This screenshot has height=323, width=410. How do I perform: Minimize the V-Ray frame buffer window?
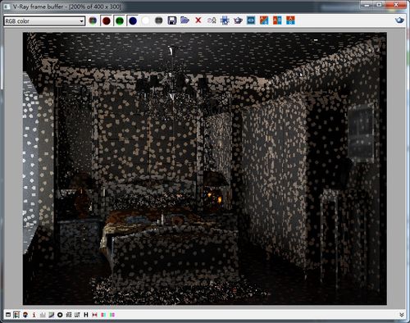tap(367, 4)
